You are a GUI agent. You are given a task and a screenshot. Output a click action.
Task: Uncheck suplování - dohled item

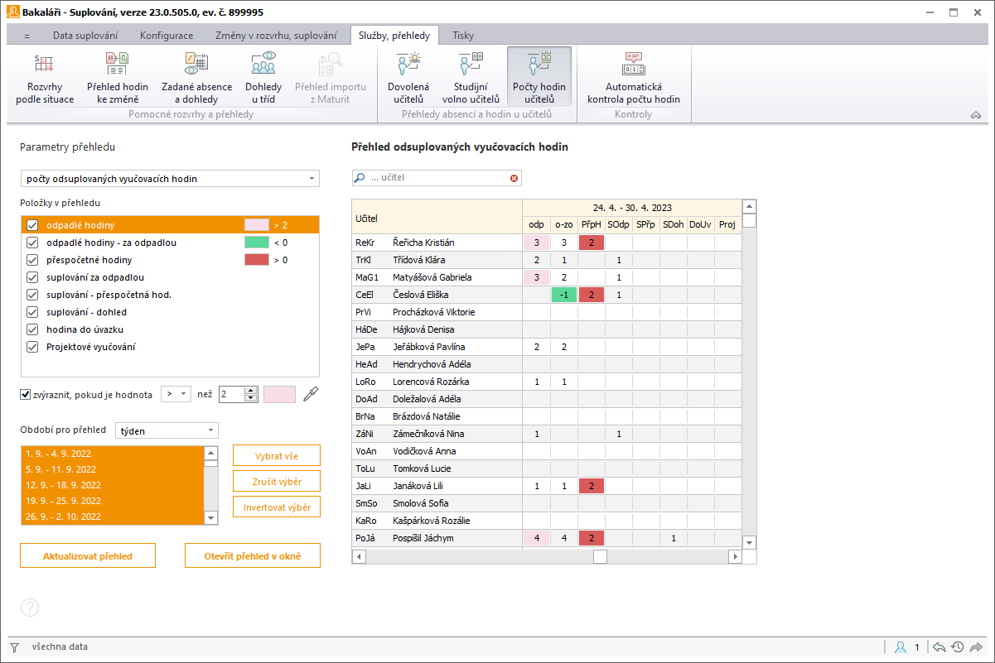click(33, 312)
